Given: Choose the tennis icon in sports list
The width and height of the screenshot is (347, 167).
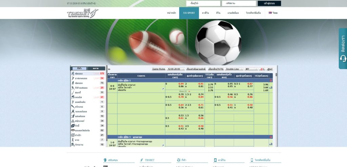Looking at the screenshot, I should point(73,97).
